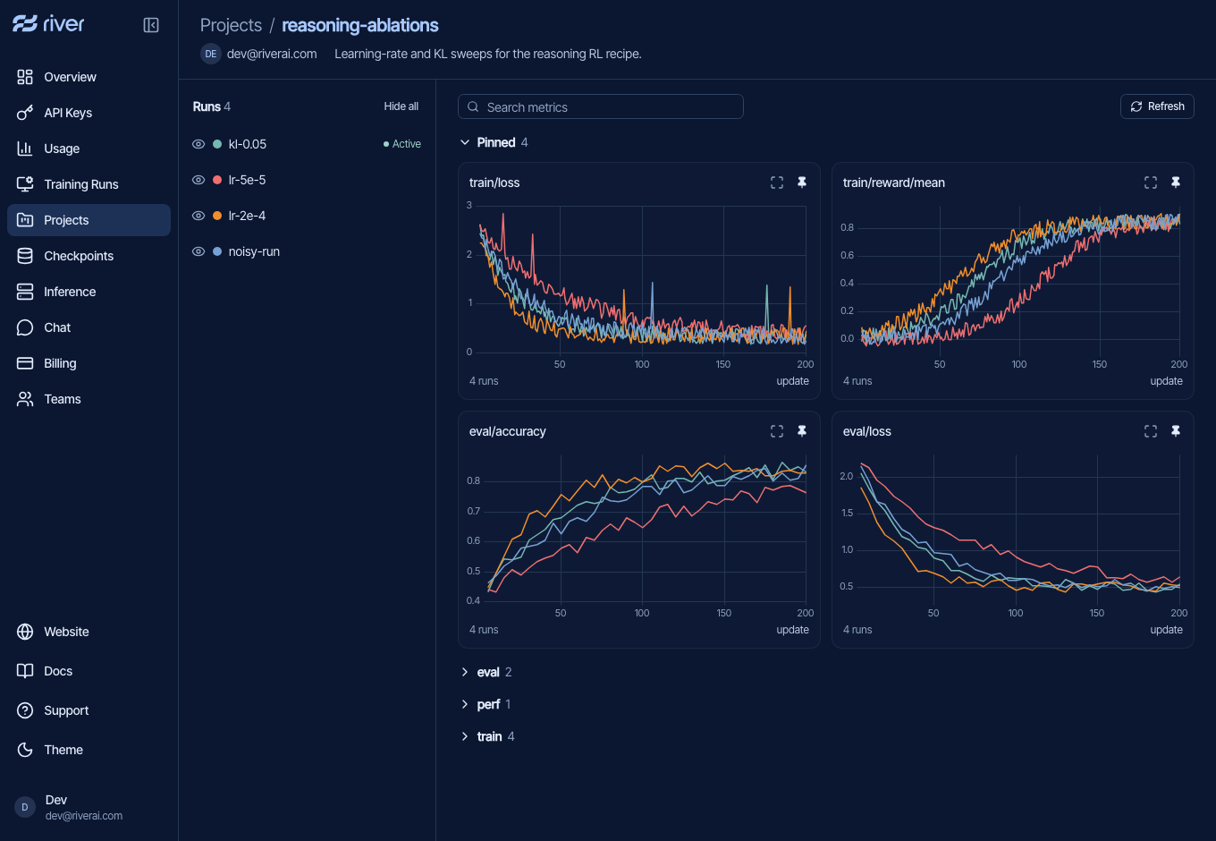Navigate to Training Runs
This screenshot has height=841, width=1216.
point(89,184)
